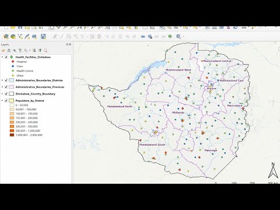Select the Vertex tool

coord(83,36)
